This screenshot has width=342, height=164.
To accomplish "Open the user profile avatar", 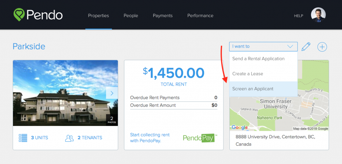I will click(318, 15).
